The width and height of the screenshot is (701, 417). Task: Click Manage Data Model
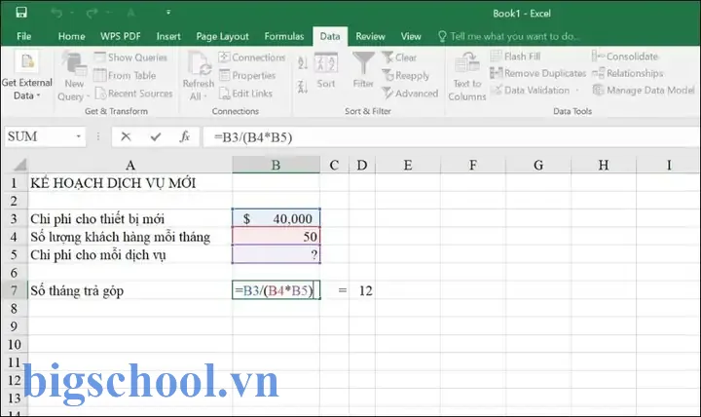point(644,90)
